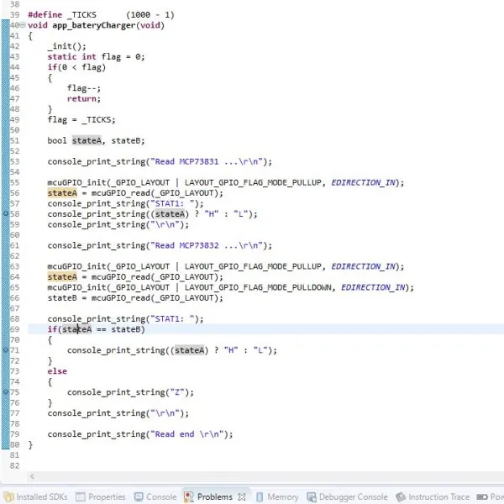Image resolution: width=504 pixels, height=504 pixels.
Task: Click stateB in the bool declaration line
Action: 126,141
